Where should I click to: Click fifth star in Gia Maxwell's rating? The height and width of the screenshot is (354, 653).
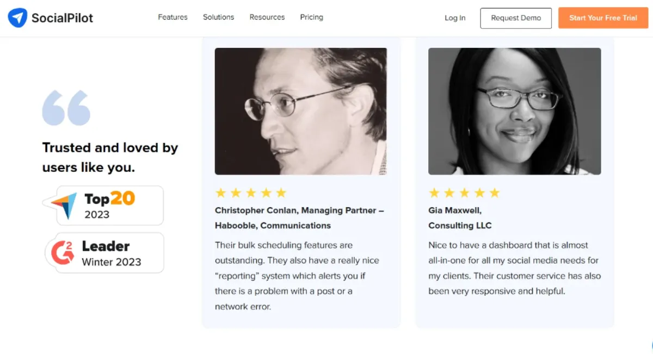click(494, 193)
